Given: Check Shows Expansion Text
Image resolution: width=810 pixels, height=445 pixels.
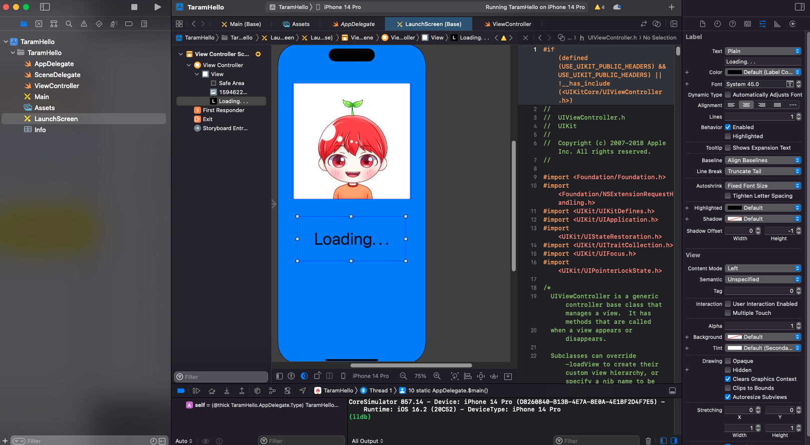Looking at the screenshot, I should (x=728, y=148).
